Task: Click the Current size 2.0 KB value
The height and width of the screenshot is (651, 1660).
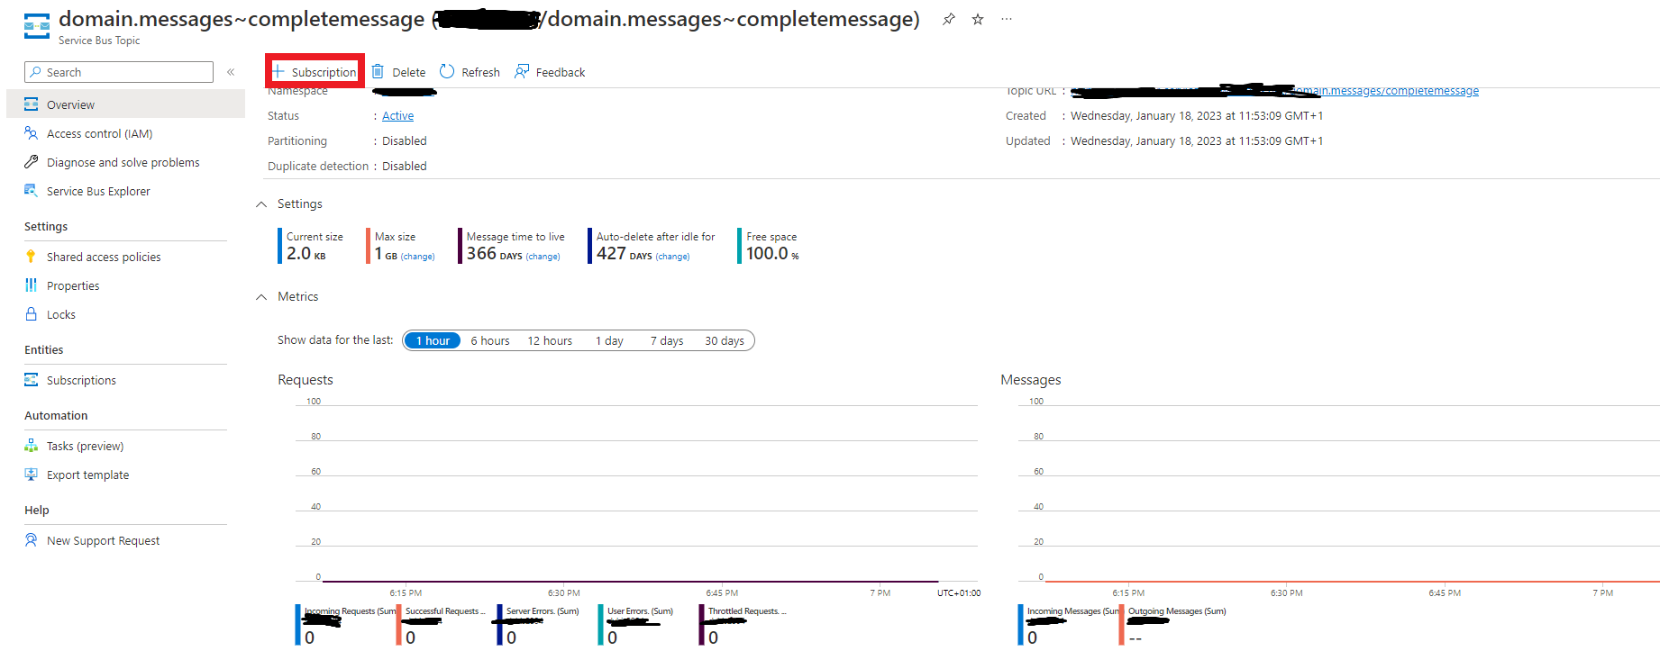Action: (x=306, y=254)
